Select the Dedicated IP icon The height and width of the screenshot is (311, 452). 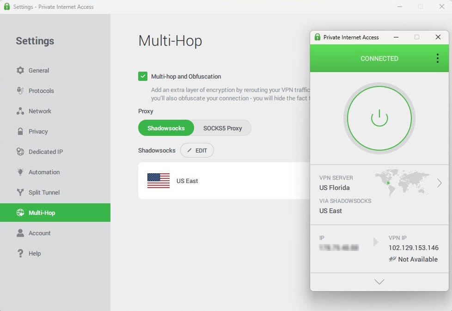[x=20, y=152]
